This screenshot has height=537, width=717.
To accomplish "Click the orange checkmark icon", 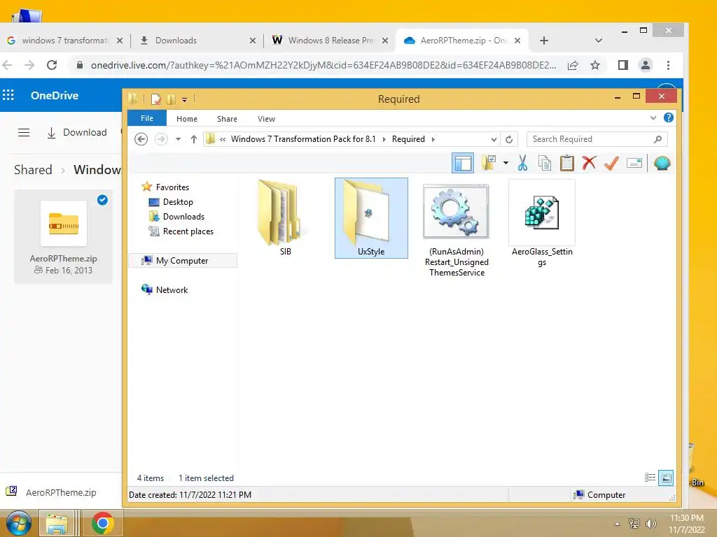I will pos(611,163).
